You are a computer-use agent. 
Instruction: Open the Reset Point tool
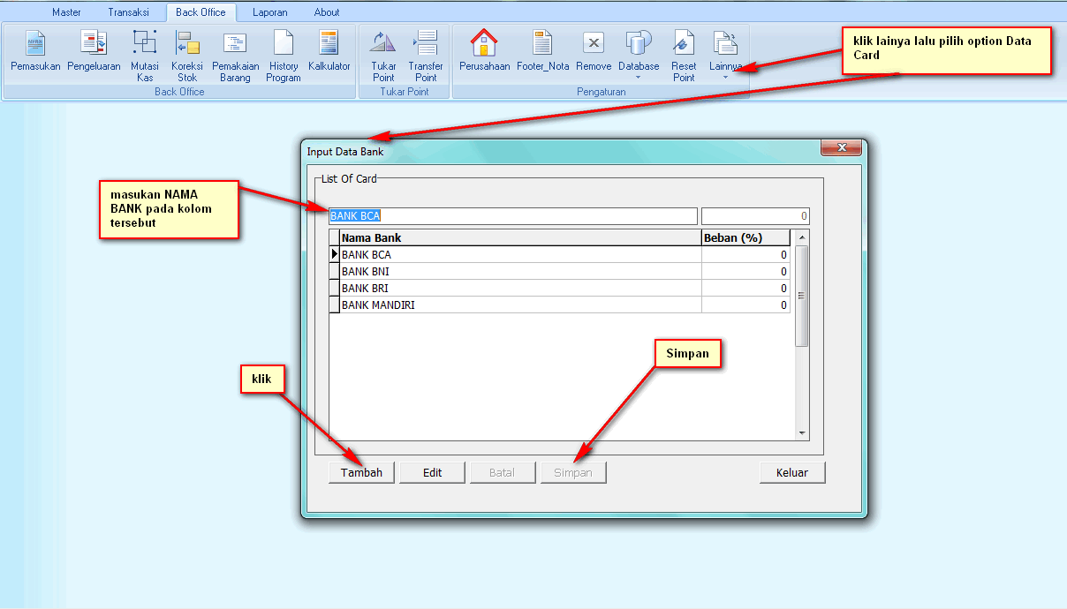point(683,53)
